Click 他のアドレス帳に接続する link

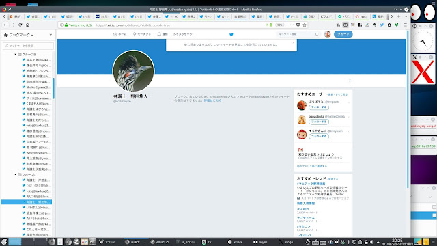click(x=312, y=166)
